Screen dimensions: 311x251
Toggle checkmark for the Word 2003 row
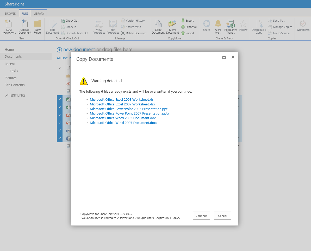(59, 130)
